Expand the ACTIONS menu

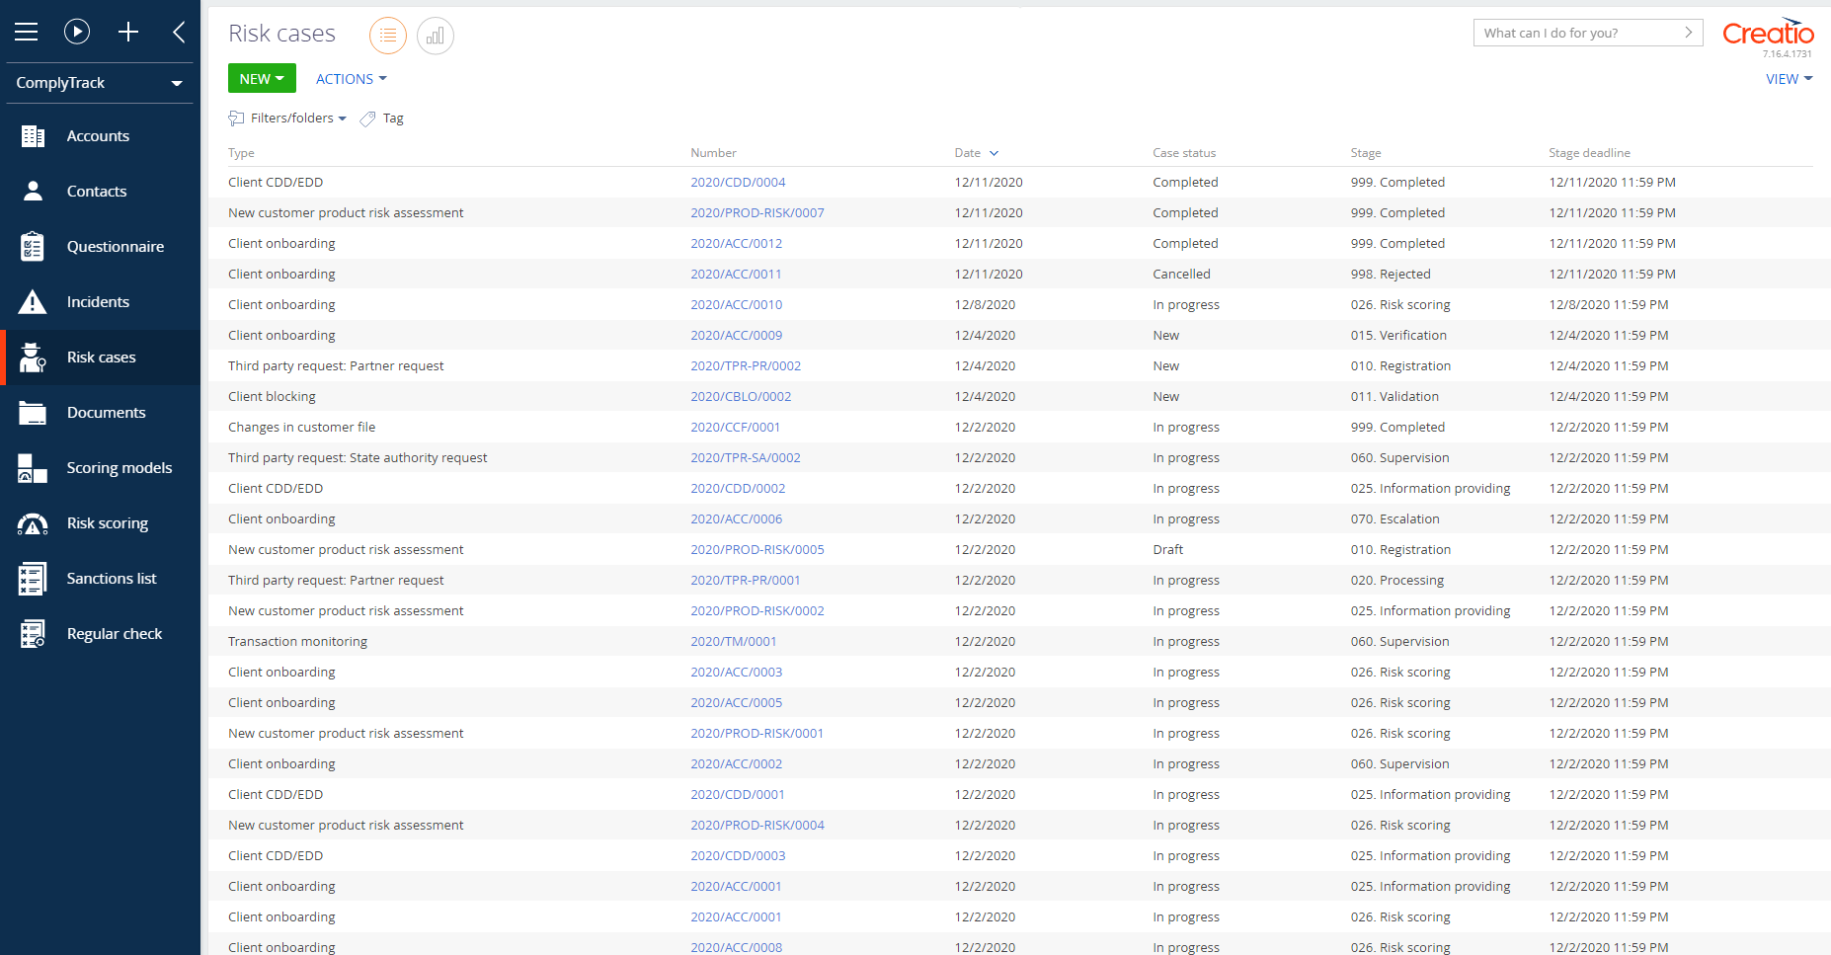351,79
